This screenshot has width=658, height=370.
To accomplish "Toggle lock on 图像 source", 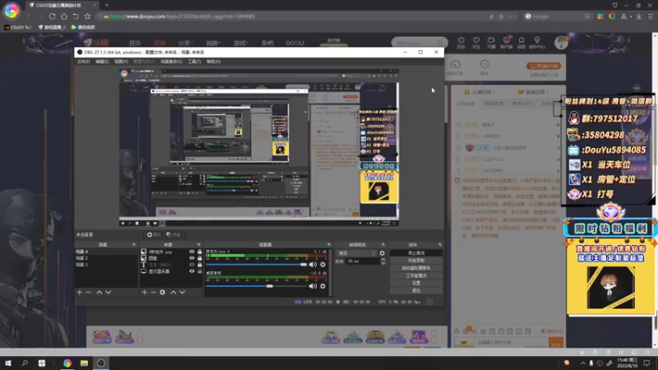I will pyautogui.click(x=200, y=258).
